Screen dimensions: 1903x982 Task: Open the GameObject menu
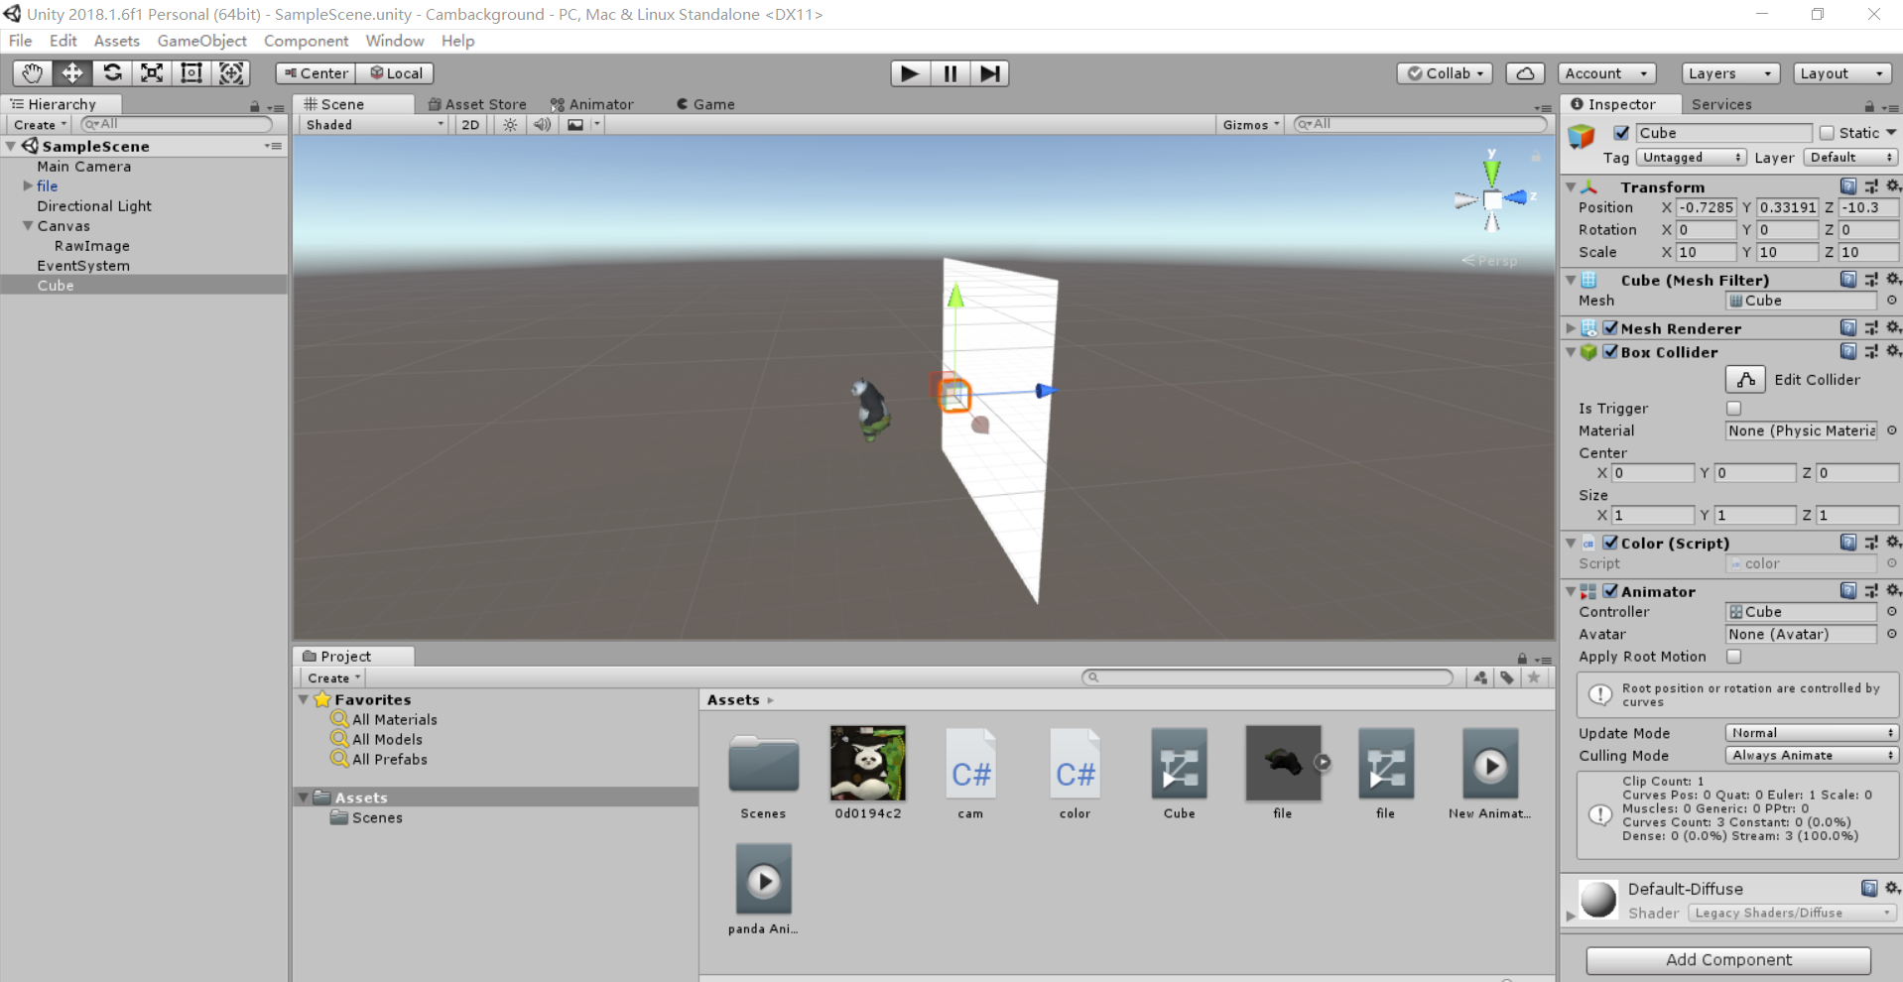(x=201, y=41)
